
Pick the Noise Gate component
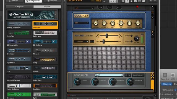pyautogui.click(x=45, y=78)
